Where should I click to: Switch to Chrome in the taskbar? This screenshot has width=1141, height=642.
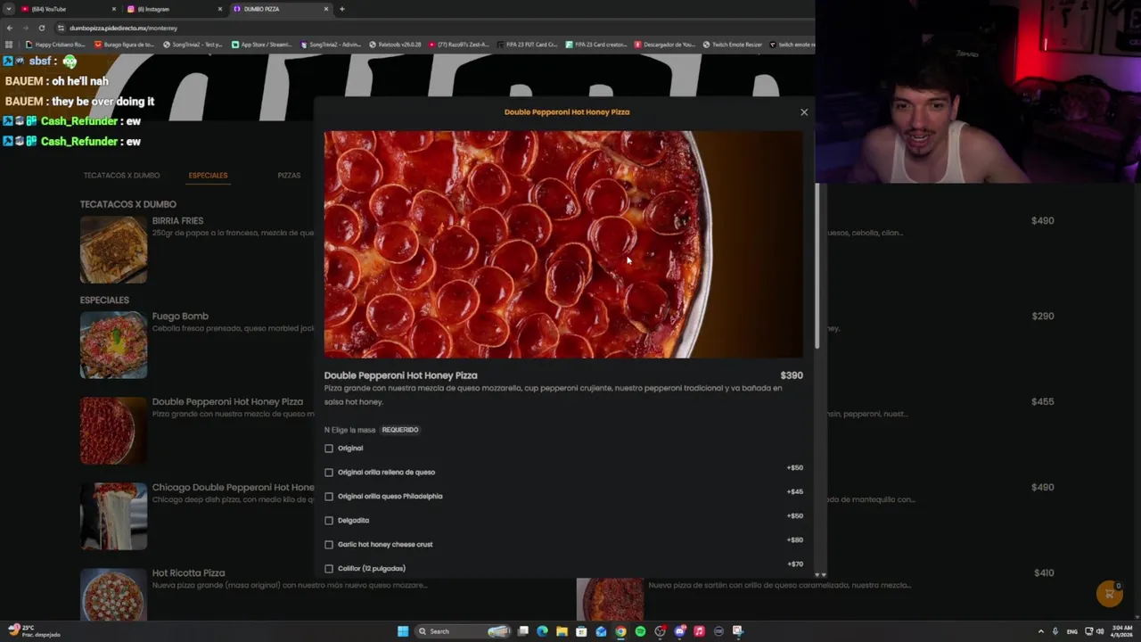tap(620, 631)
